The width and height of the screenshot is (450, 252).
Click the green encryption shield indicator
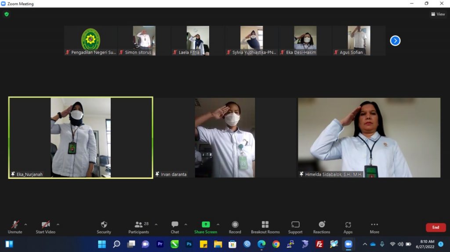pyautogui.click(x=6, y=14)
